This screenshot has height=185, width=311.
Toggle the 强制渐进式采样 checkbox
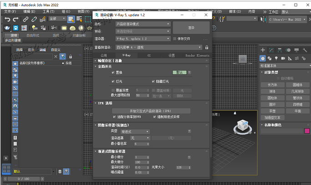tap(154, 117)
